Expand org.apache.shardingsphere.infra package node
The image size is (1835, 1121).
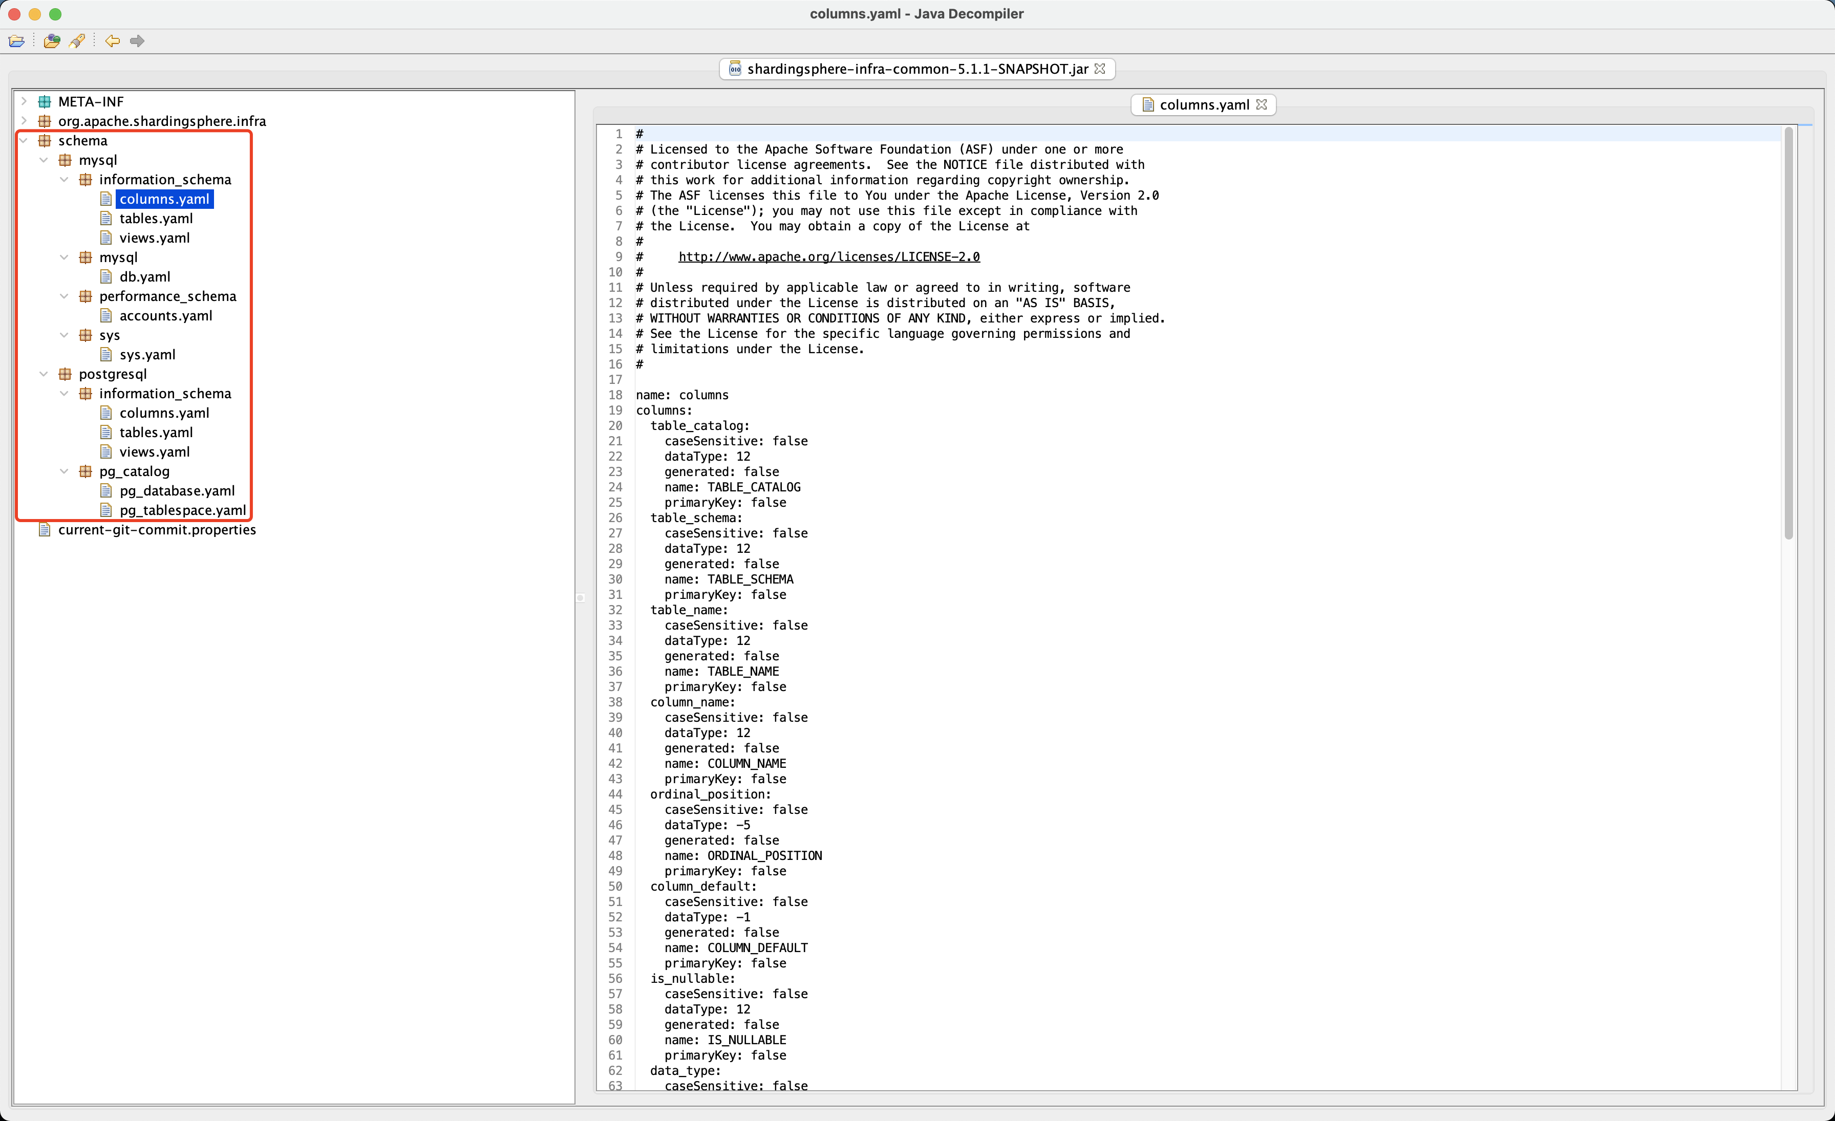point(24,121)
